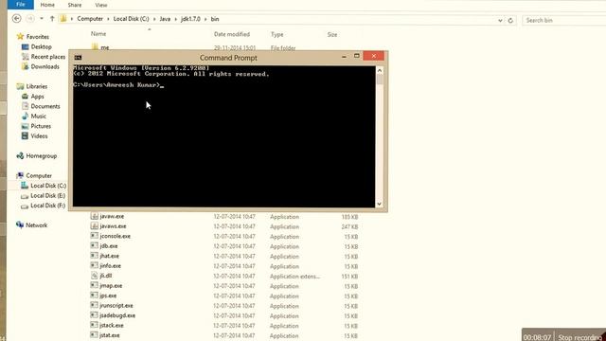Click the jconsole.exe file icon
The height and width of the screenshot is (341, 606).
click(x=94, y=236)
